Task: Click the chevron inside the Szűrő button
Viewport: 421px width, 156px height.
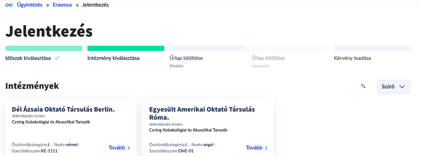Action: [402, 87]
